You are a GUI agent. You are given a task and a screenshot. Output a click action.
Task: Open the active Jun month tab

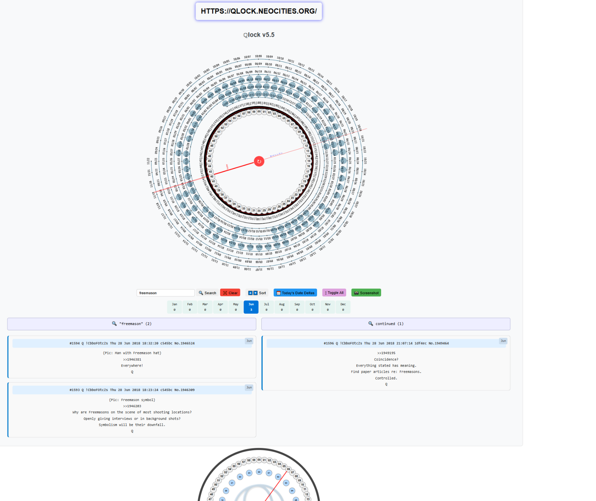(x=251, y=307)
